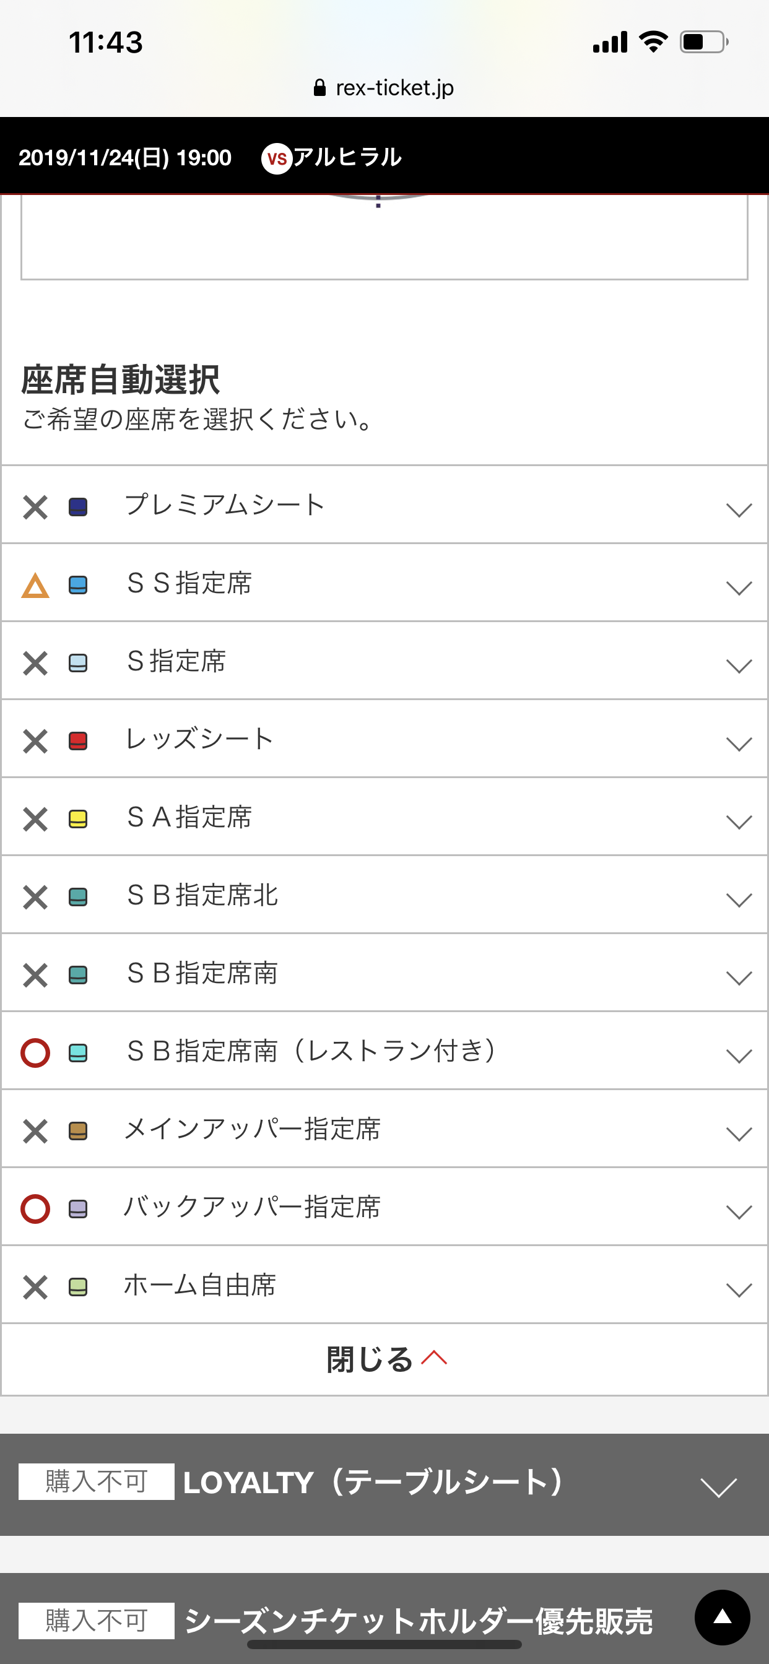The height and width of the screenshot is (1664, 769).
Task: Click the red circle icon beside ＳＢ指定席南（レストラン付き）
Action: click(35, 1053)
